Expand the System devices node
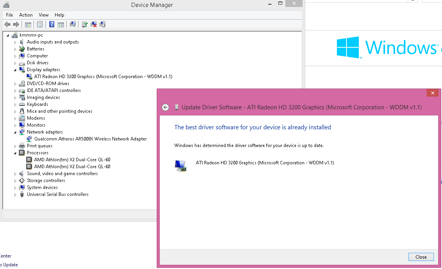The height and width of the screenshot is (269, 442). pos(15,187)
